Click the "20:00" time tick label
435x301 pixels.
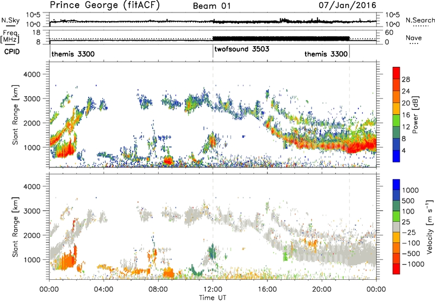coord(322,290)
